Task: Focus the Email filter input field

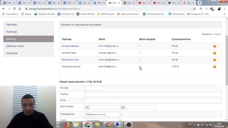Action: [153, 100]
